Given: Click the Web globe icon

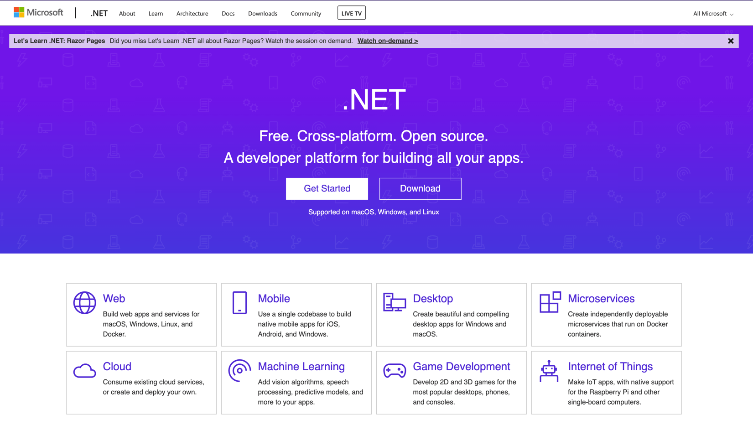Looking at the screenshot, I should (84, 301).
